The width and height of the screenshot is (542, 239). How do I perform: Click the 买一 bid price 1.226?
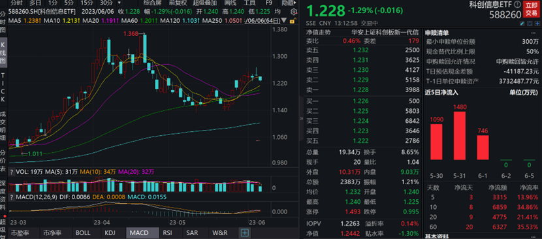click(360, 102)
